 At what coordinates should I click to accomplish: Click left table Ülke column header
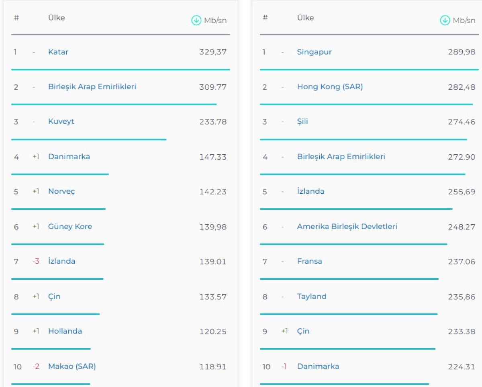[x=56, y=18]
